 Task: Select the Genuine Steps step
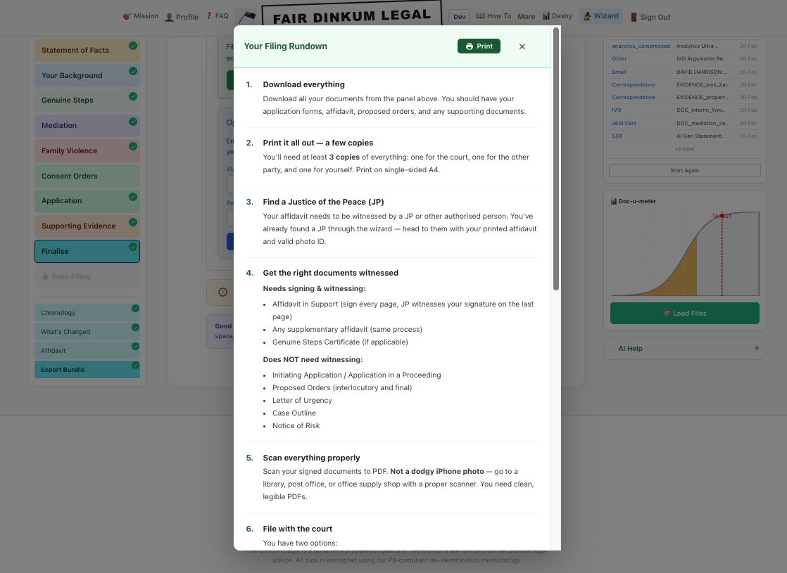87,101
